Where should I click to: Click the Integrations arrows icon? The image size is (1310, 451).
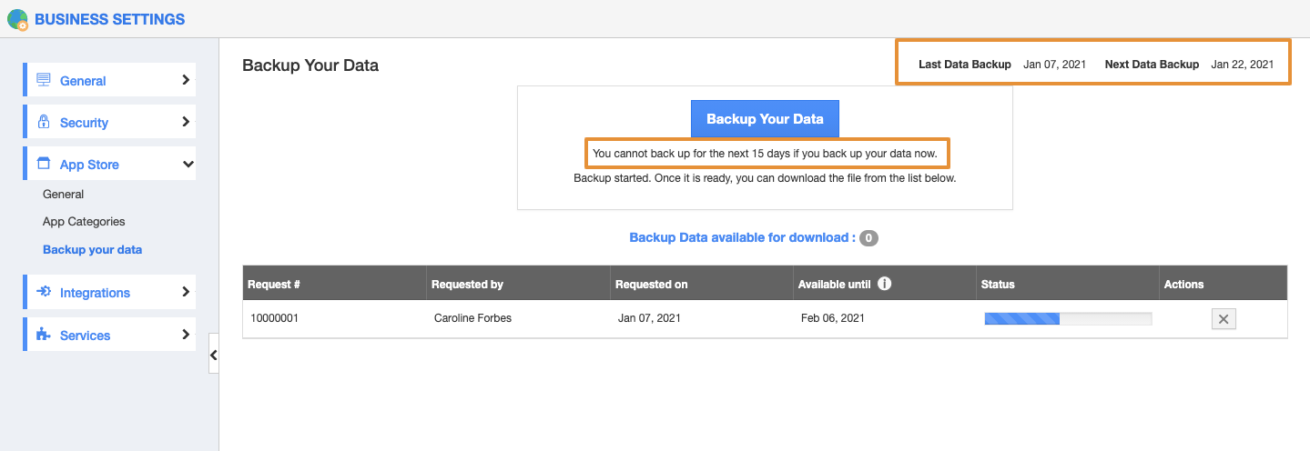44,292
